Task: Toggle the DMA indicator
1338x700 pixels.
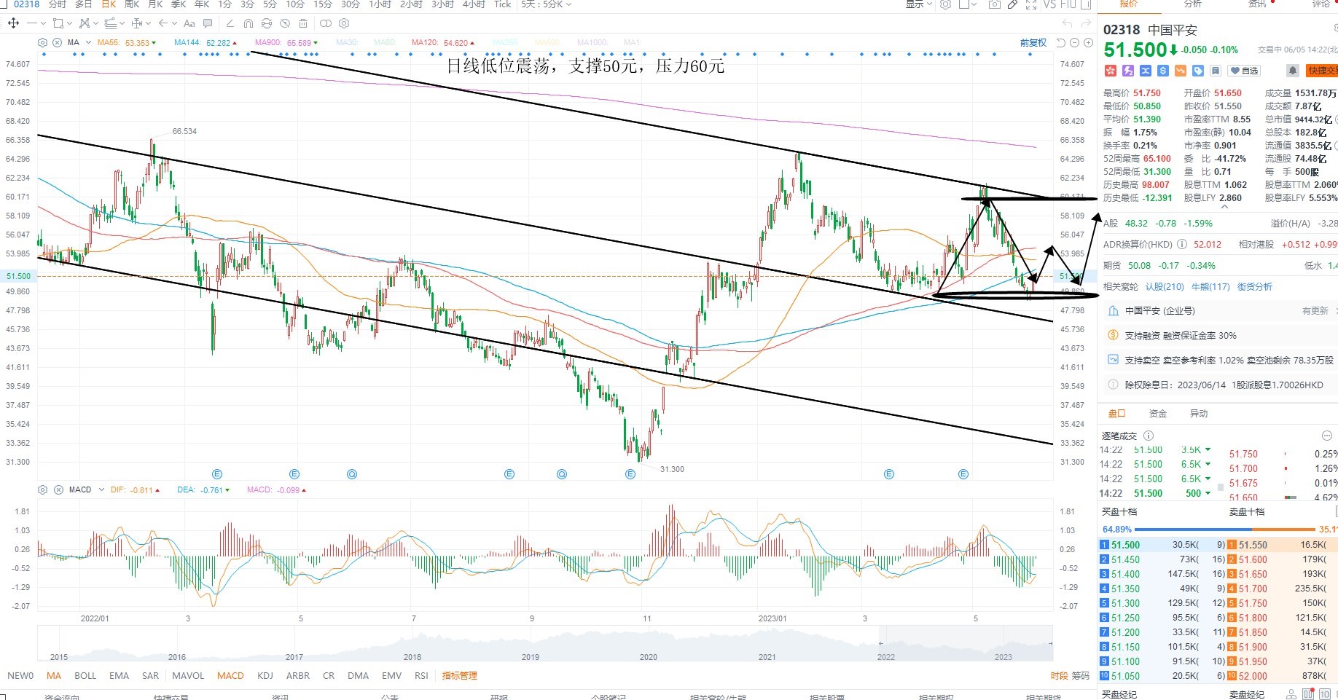Action: [358, 676]
